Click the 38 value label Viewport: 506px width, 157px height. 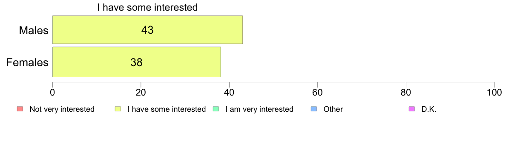coord(136,62)
